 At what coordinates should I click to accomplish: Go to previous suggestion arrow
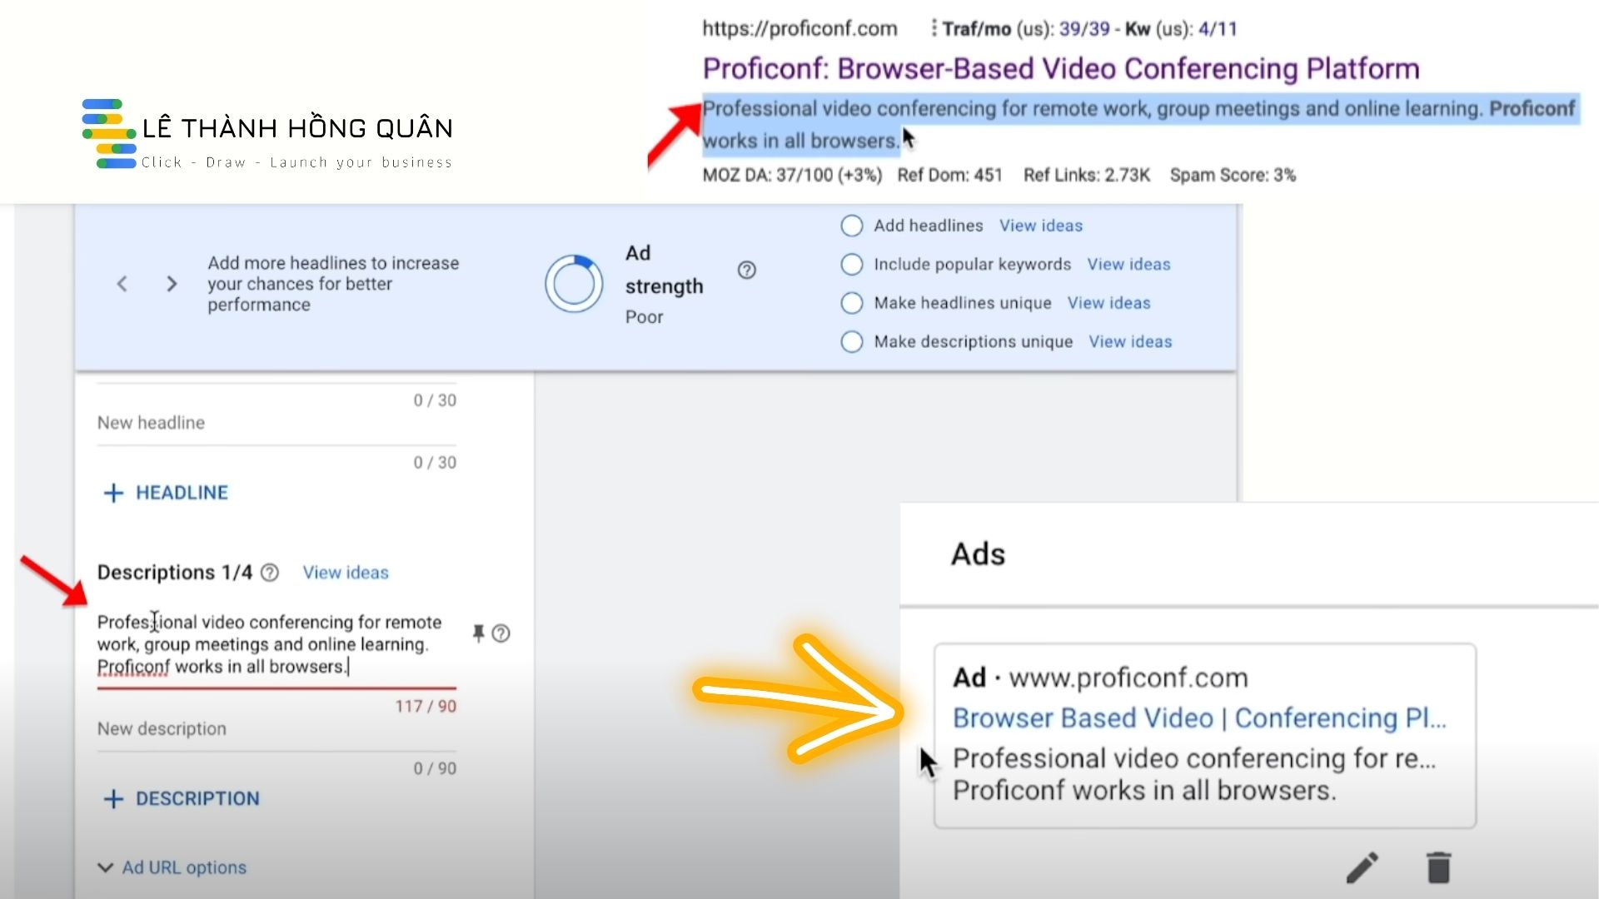[122, 284]
